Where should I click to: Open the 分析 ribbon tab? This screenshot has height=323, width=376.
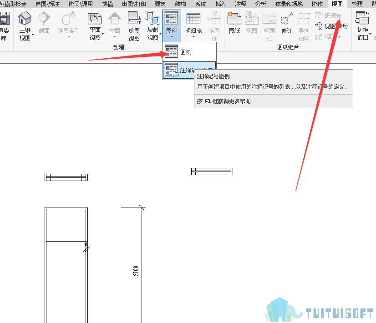click(261, 4)
